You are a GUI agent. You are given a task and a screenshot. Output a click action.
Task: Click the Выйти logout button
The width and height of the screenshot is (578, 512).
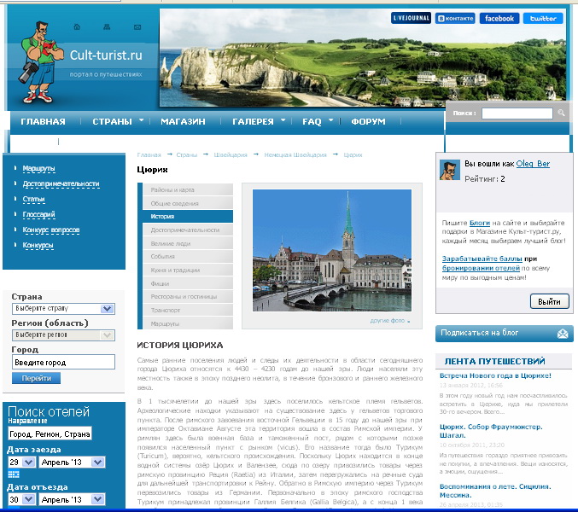pos(549,302)
